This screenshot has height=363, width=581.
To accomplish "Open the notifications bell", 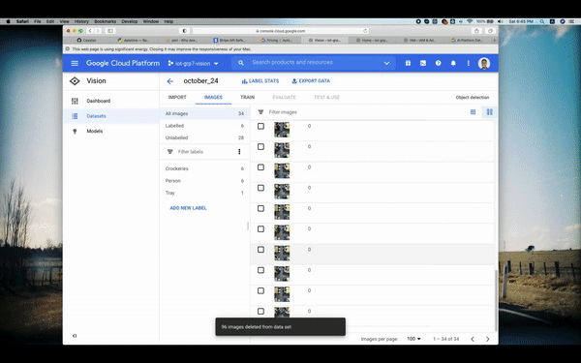I will (x=453, y=63).
